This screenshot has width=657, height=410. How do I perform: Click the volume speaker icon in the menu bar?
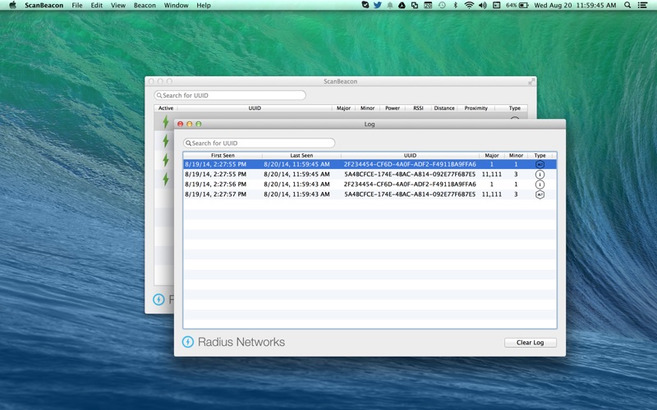483,6
